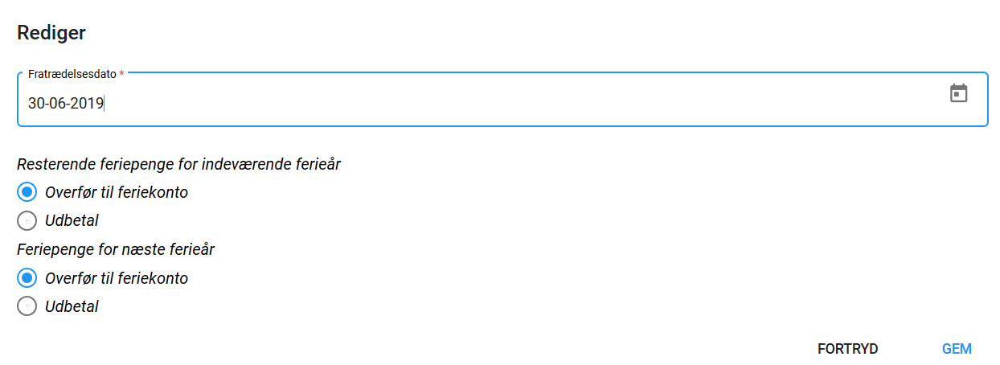Click the red required asterisk beside Fratrædelsesdato

coord(121,73)
